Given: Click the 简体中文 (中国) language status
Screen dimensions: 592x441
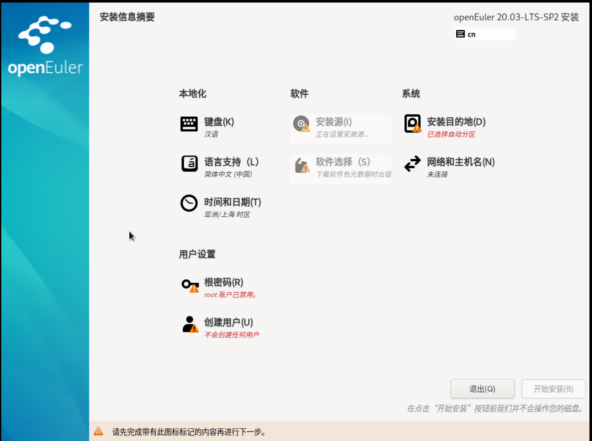Looking at the screenshot, I should 228,174.
